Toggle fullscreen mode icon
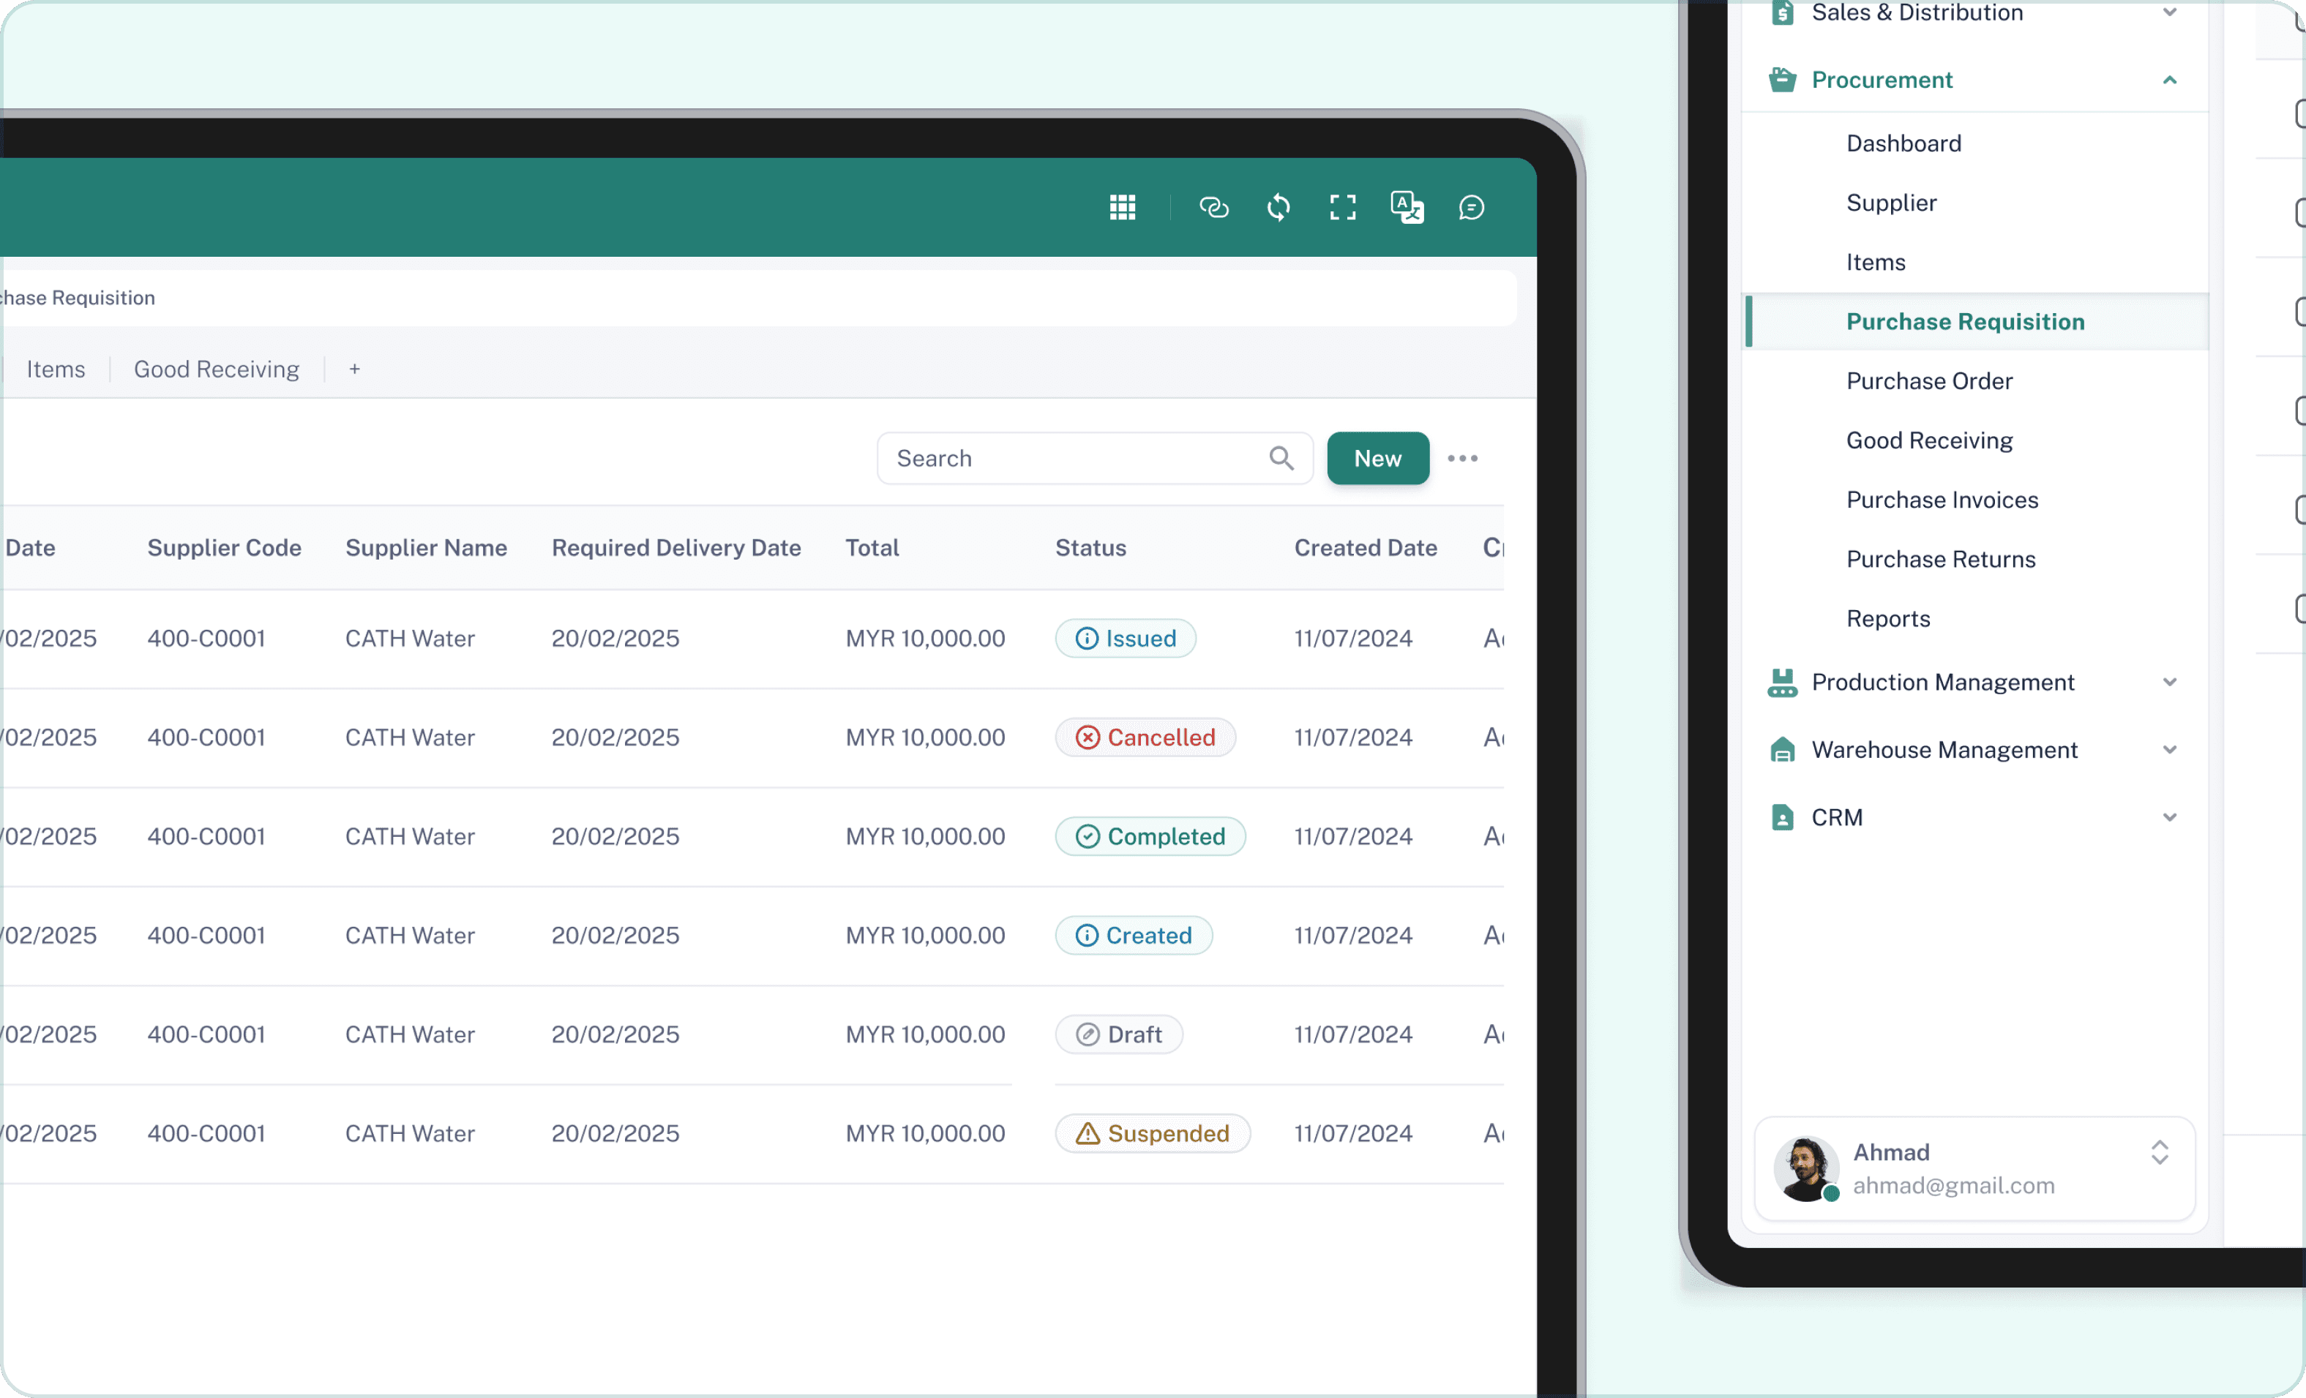 tap(1343, 207)
